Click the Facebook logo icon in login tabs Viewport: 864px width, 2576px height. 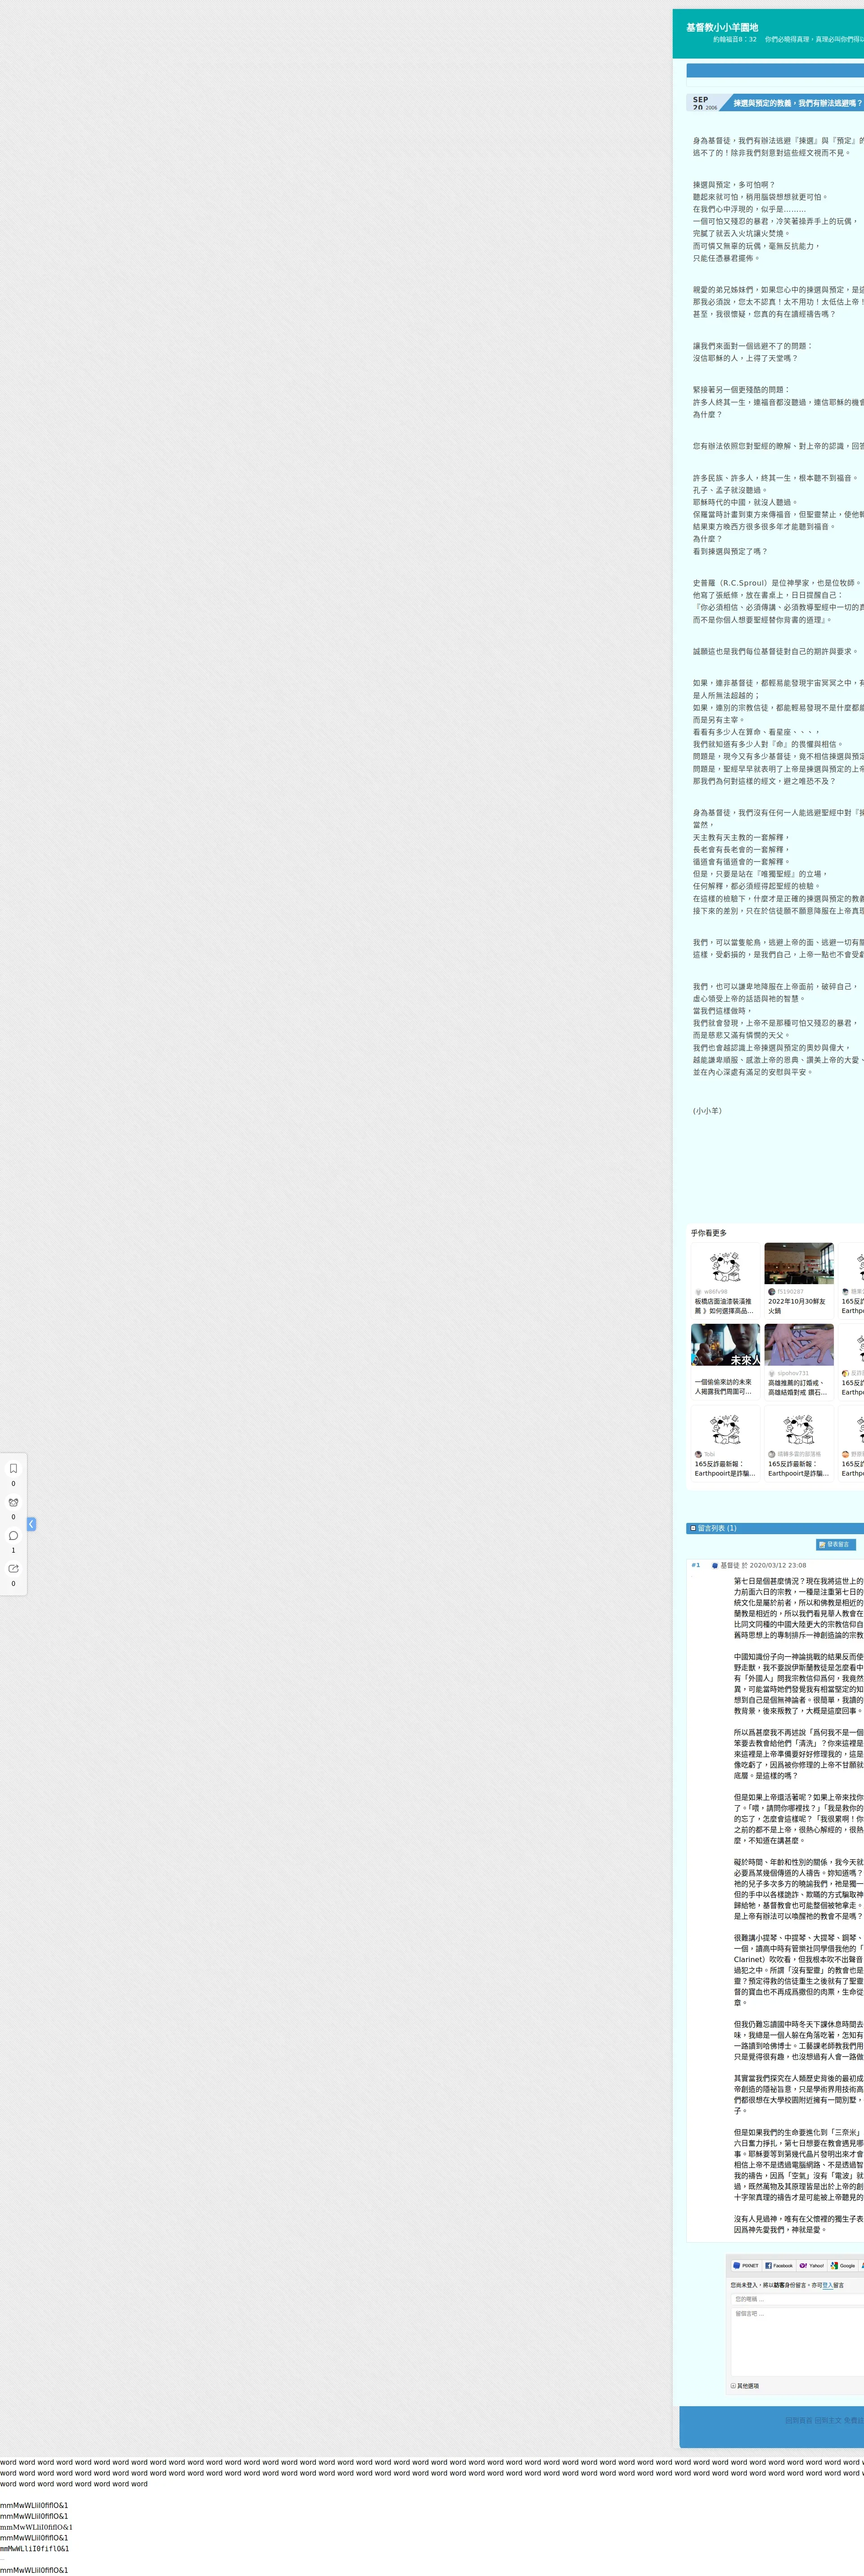pyautogui.click(x=768, y=2265)
